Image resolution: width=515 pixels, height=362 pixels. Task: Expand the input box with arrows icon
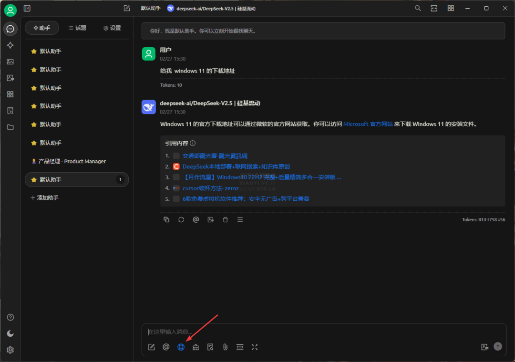(255, 347)
